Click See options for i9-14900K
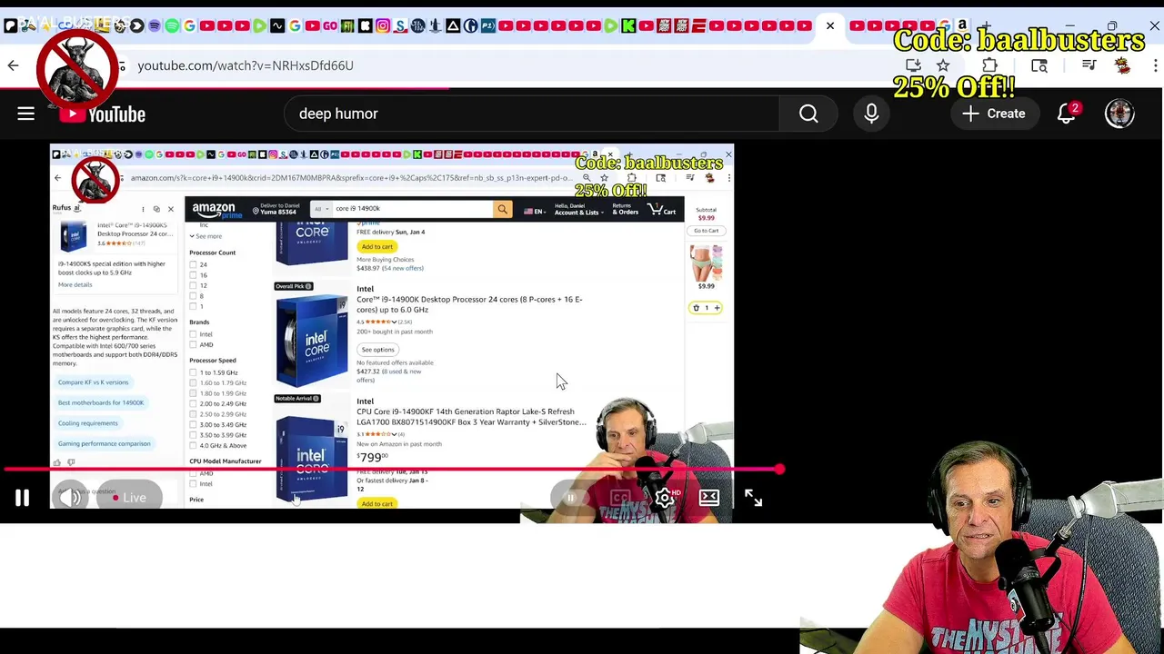1164x654 pixels. [377, 350]
